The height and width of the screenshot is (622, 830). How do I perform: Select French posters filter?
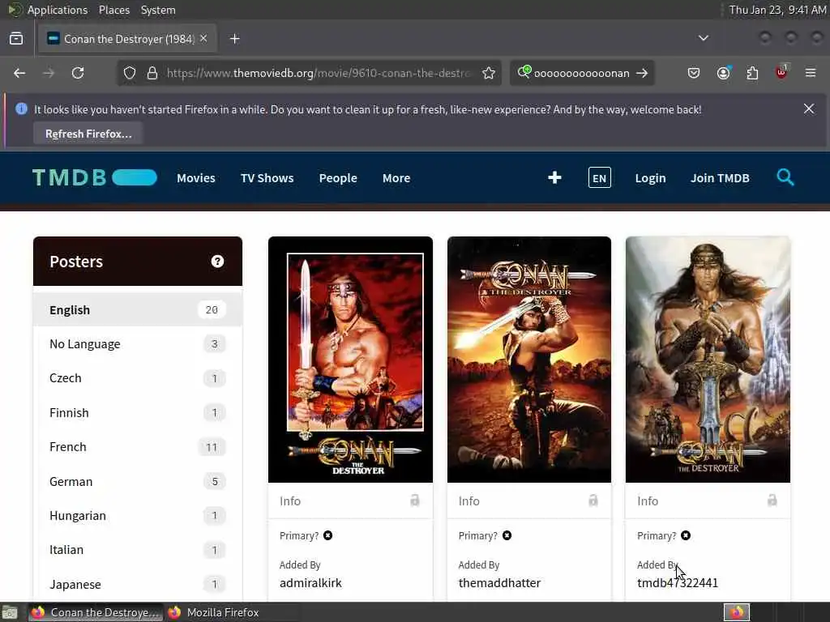pyautogui.click(x=138, y=447)
